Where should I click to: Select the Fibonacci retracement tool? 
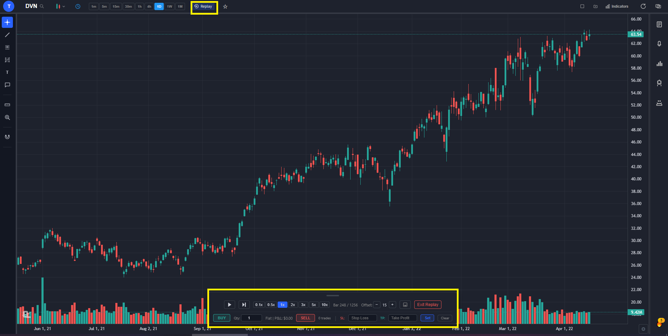[7, 60]
